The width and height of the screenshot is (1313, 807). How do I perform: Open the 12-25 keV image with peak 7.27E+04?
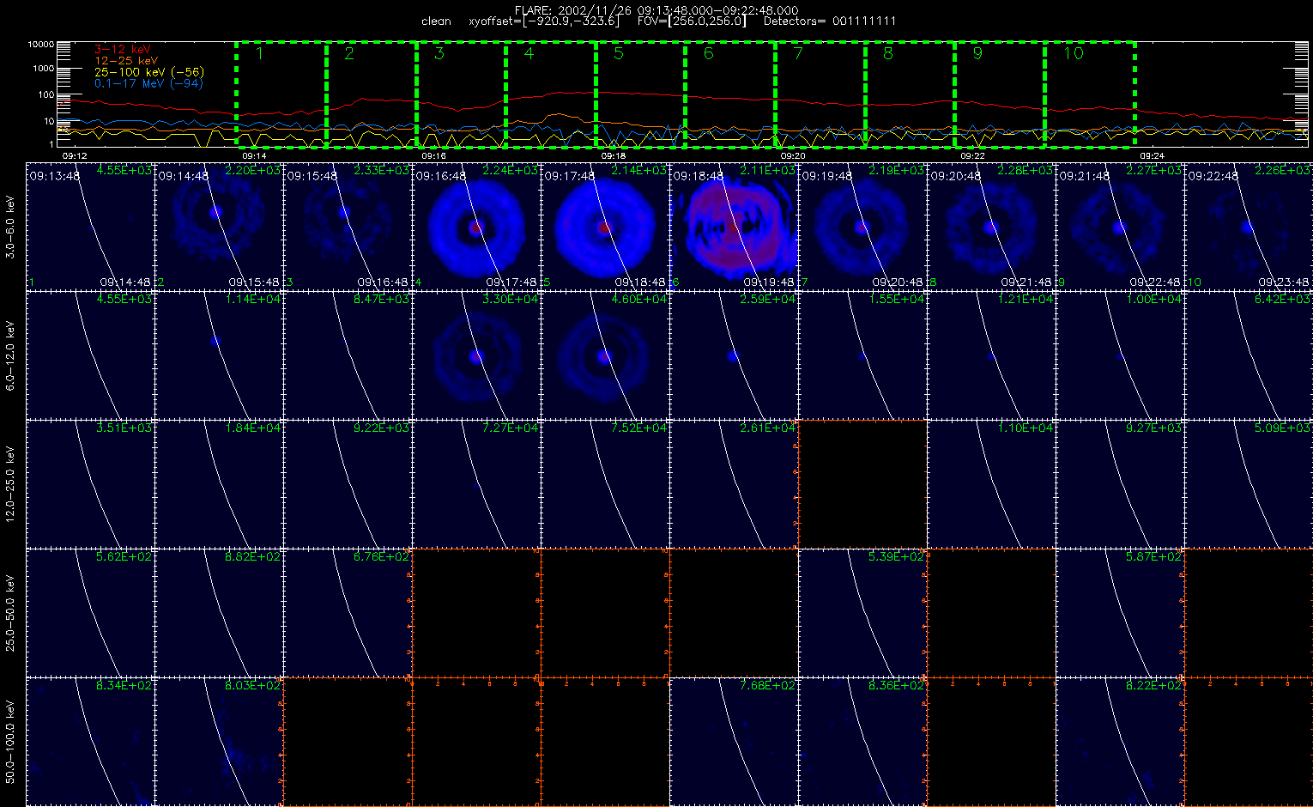[476, 484]
